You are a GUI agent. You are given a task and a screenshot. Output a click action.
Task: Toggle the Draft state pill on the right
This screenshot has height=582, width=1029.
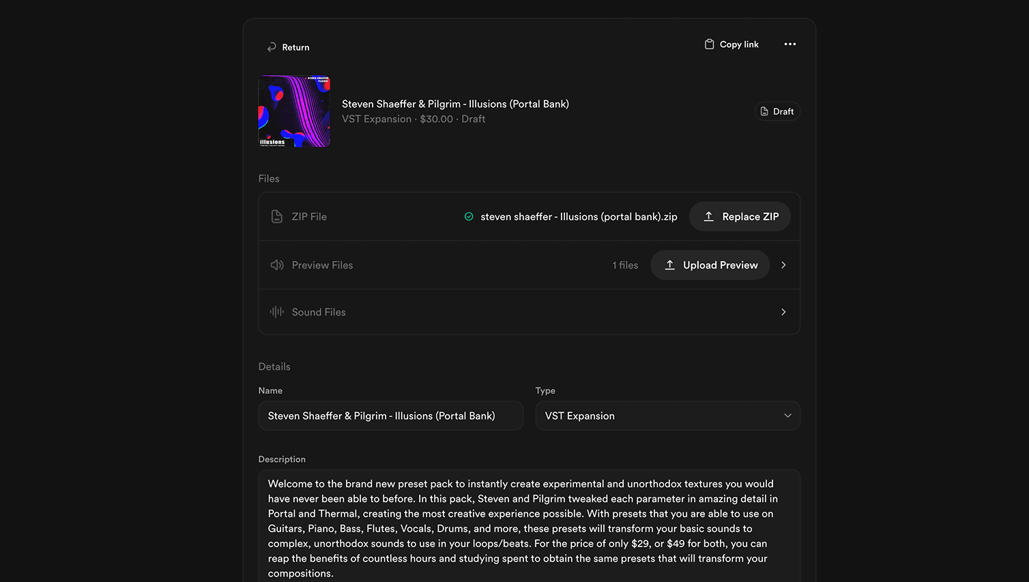pos(777,111)
